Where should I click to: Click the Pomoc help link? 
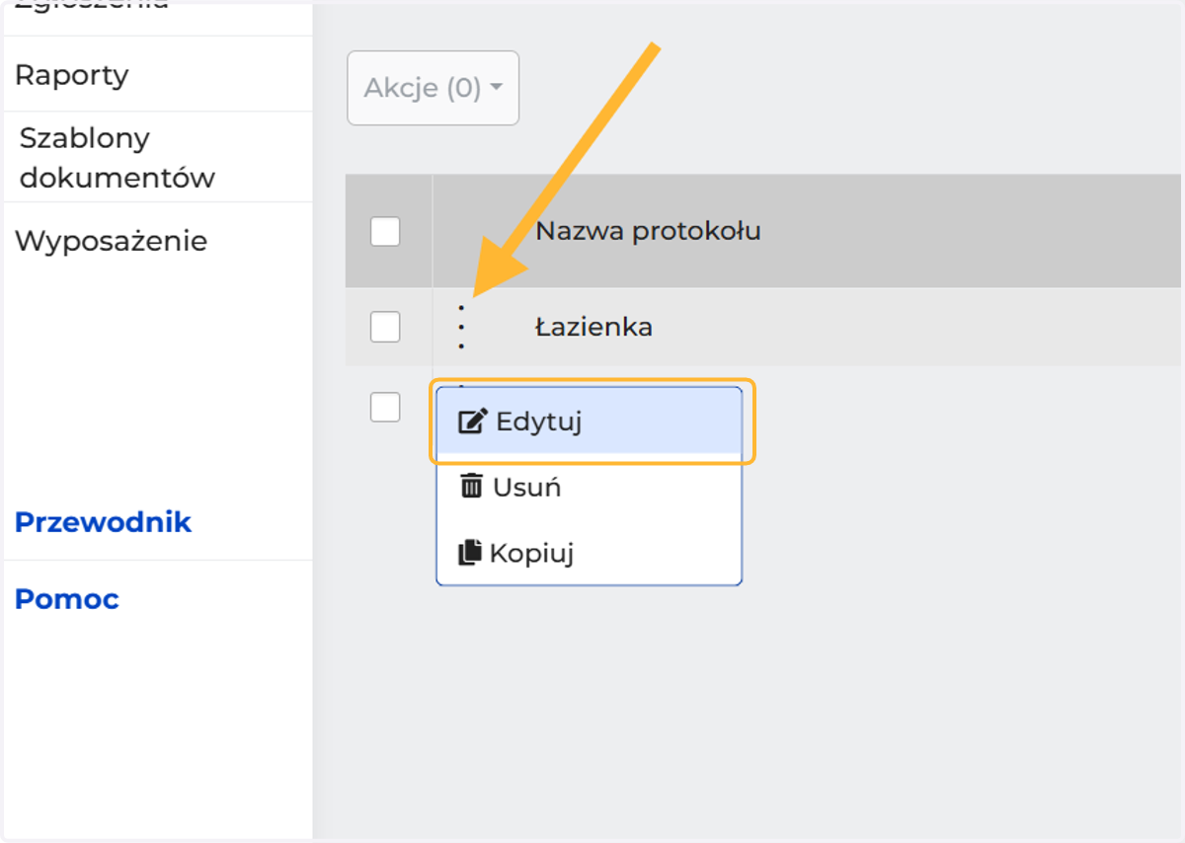(x=66, y=599)
